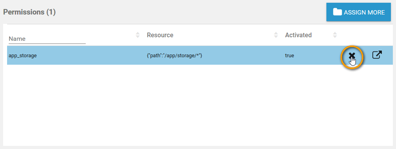
Task: Sort Activated column ascending with up arrow
Action: coord(335,33)
